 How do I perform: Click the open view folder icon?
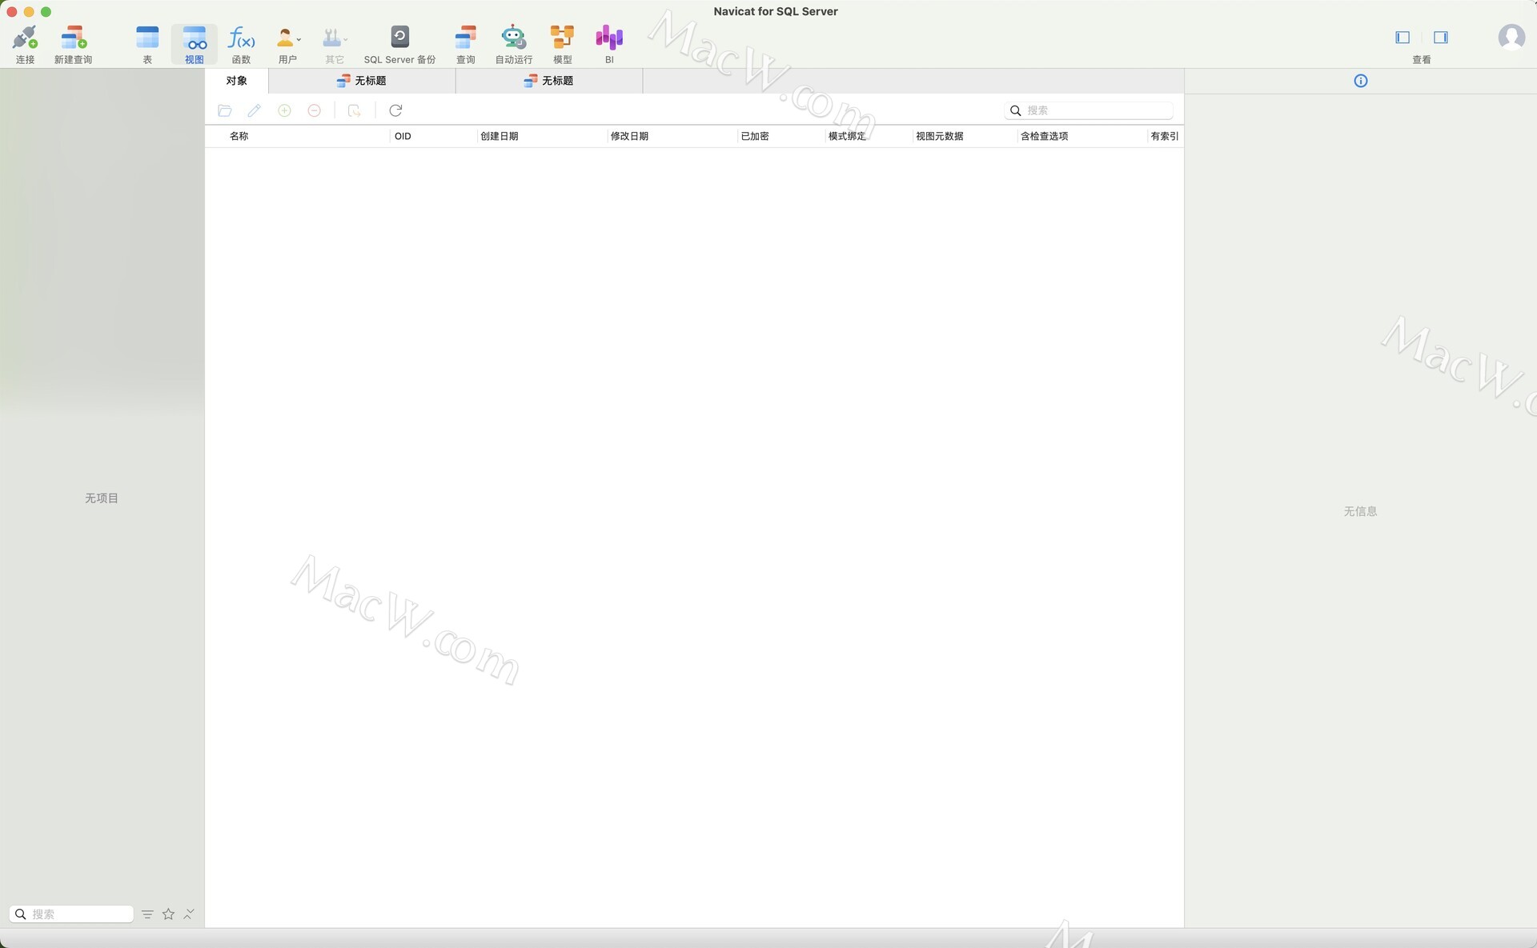click(225, 110)
